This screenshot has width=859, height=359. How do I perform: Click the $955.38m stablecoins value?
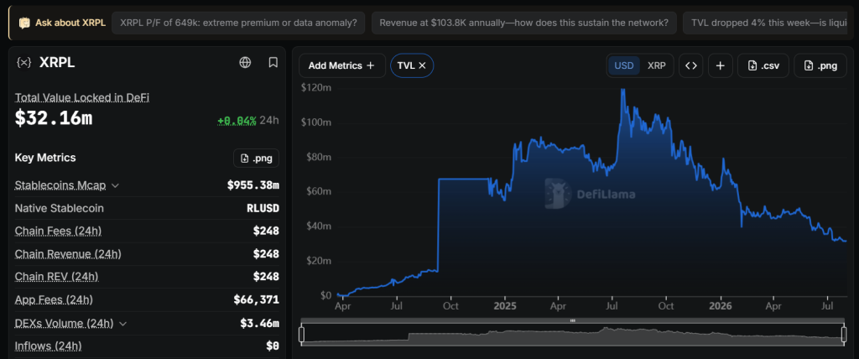(253, 185)
